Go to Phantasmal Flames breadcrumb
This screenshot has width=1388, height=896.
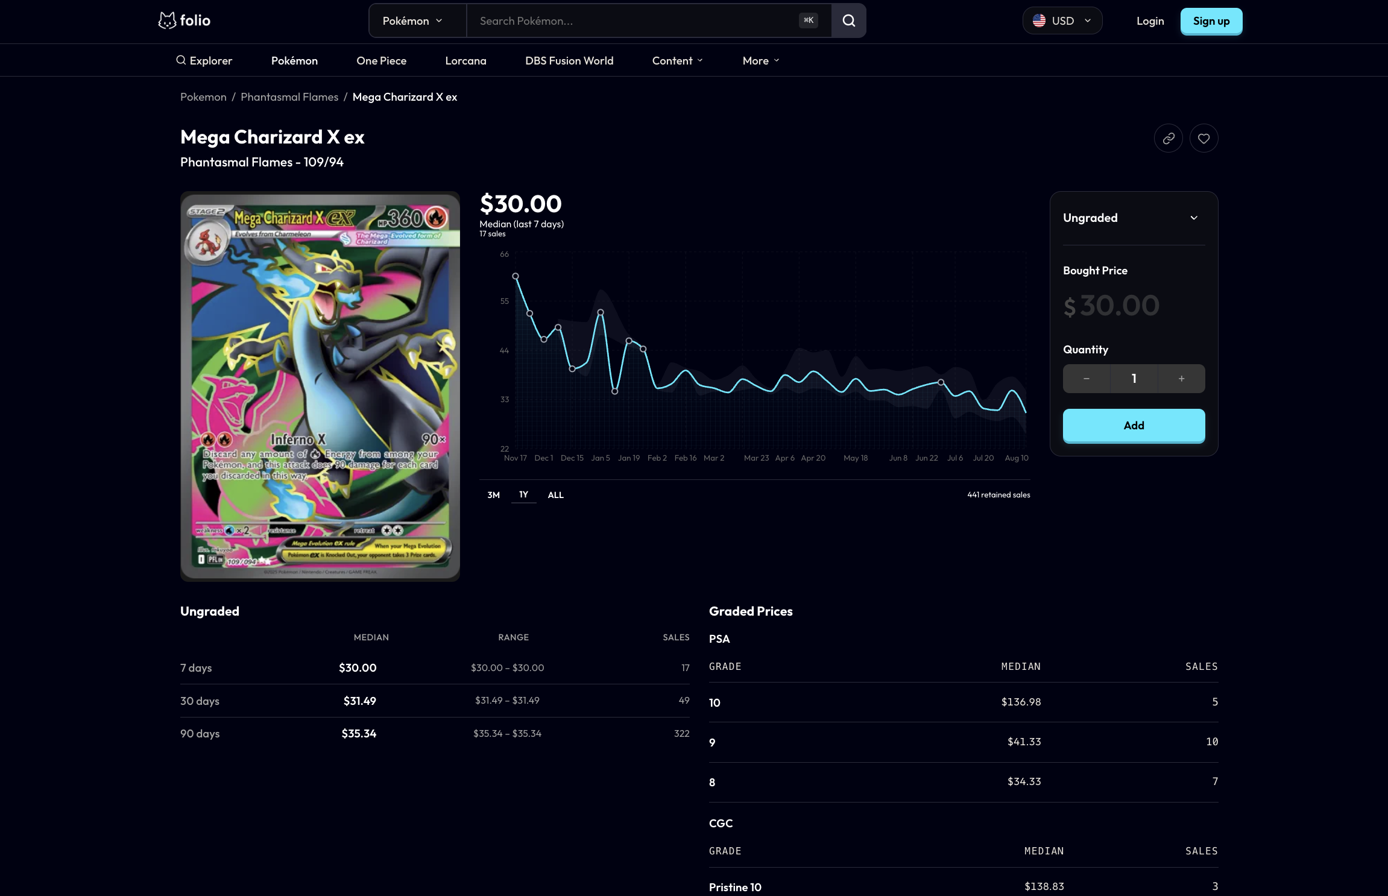tap(289, 97)
